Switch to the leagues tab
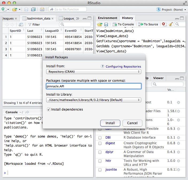The width and height of the screenshot is (188, 180). click(x=8, y=18)
